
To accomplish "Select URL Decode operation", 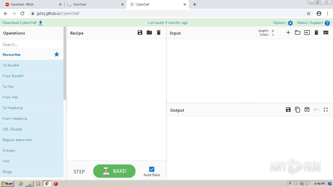I will point(32,129).
